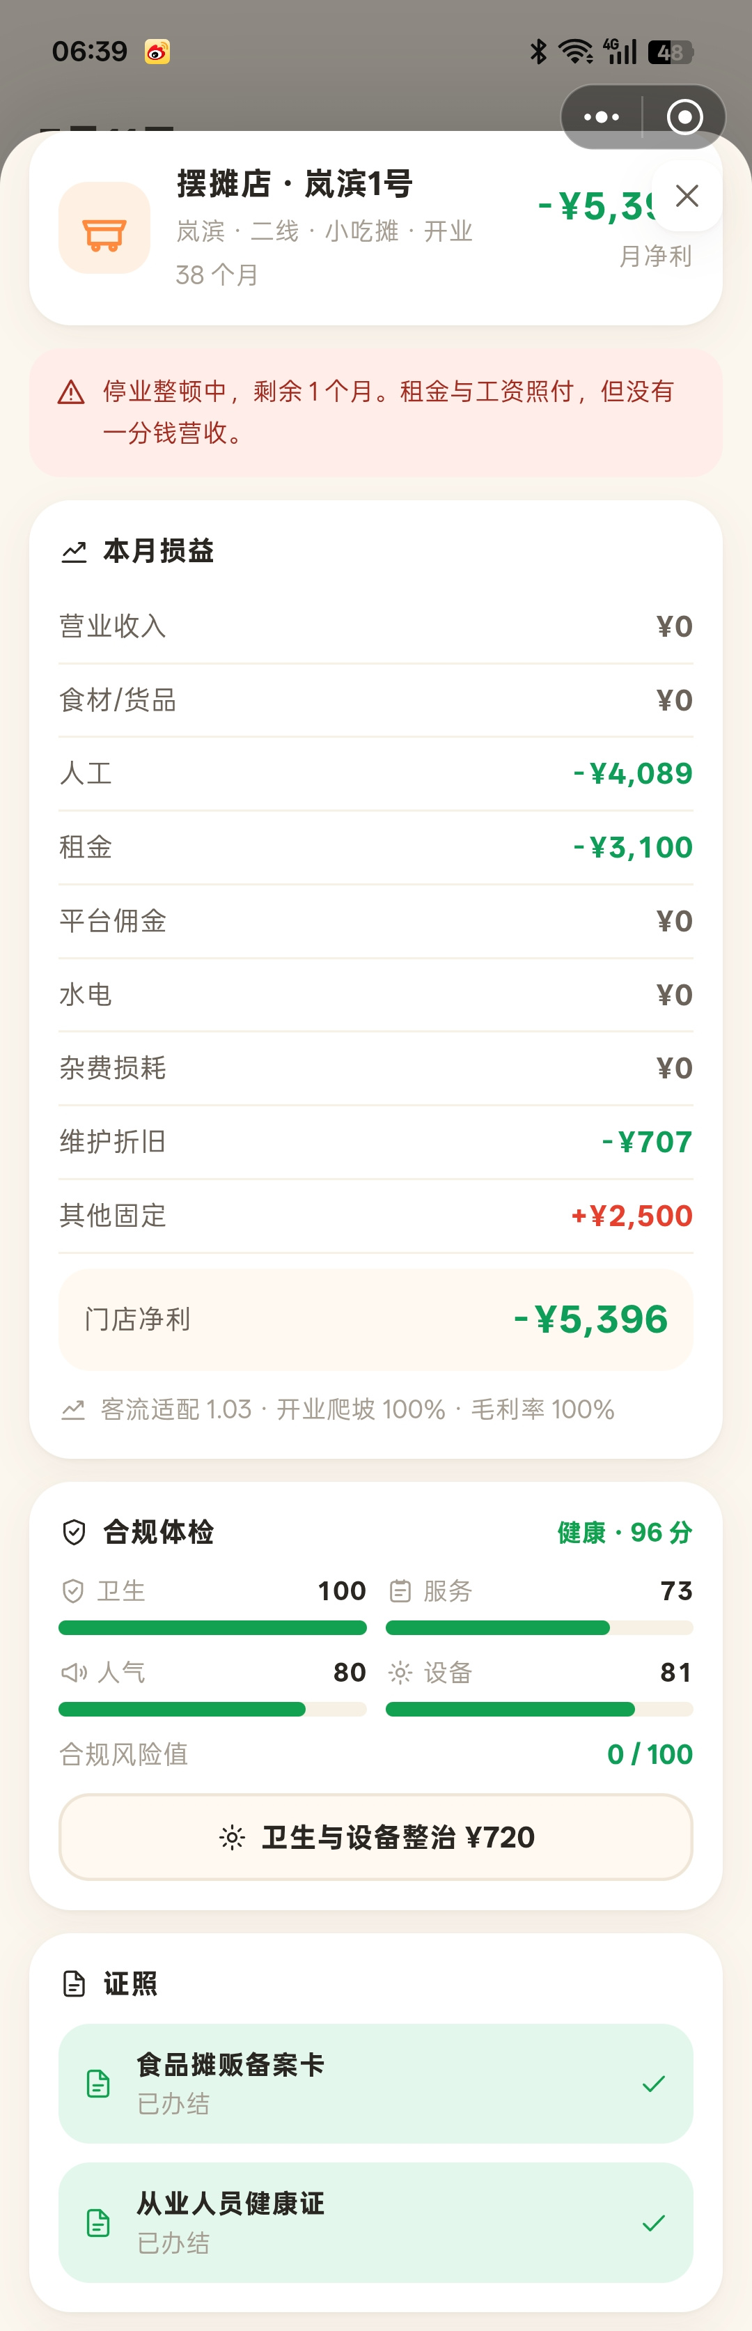Tap the mini-program record circle button

pos(684,117)
